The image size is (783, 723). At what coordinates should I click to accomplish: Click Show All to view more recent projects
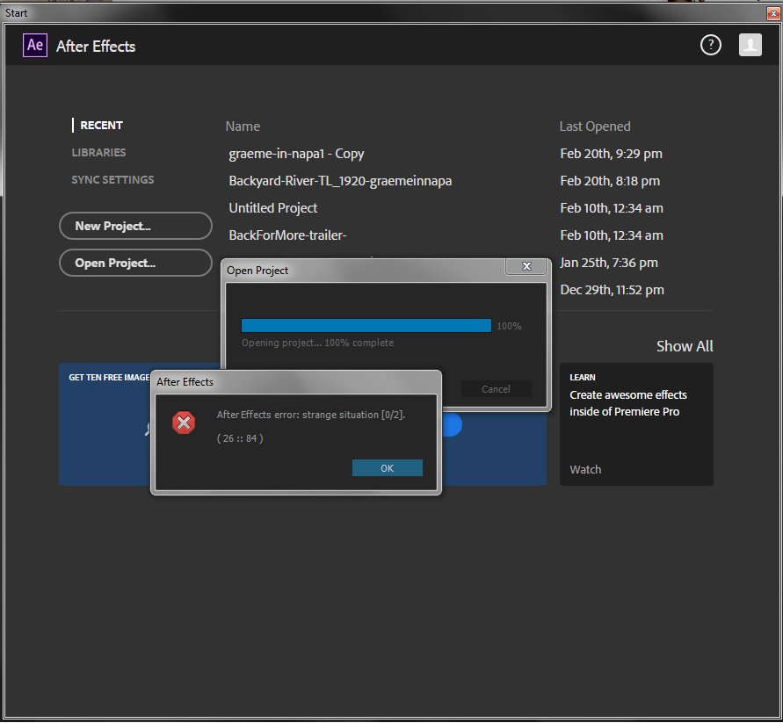(x=685, y=346)
